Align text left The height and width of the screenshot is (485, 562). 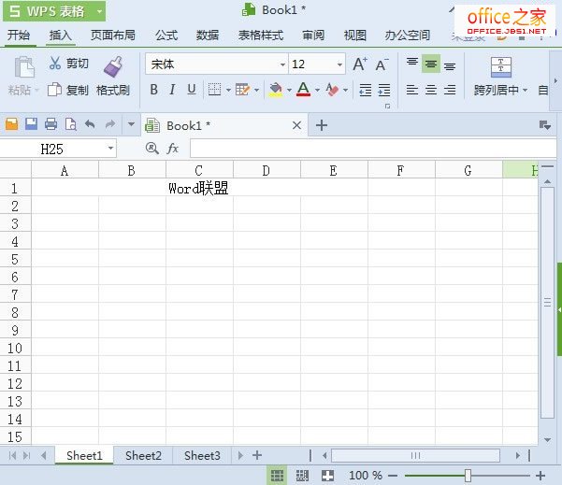412,90
